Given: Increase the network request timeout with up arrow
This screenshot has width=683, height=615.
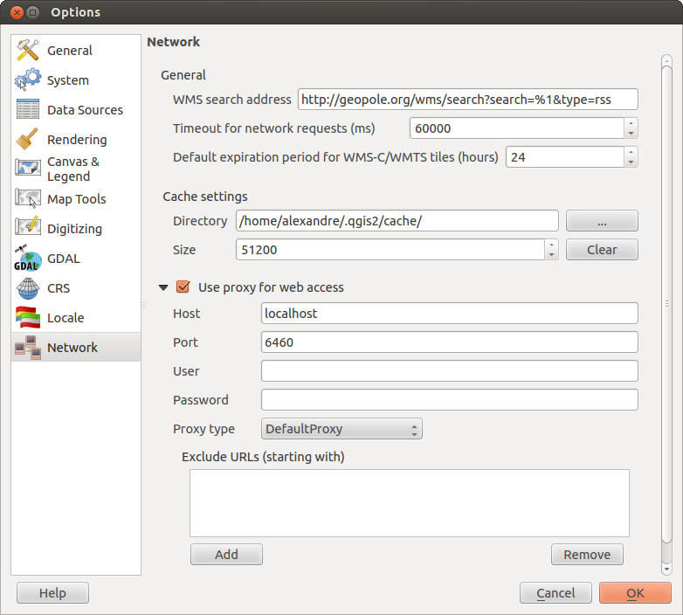Looking at the screenshot, I should click(631, 123).
